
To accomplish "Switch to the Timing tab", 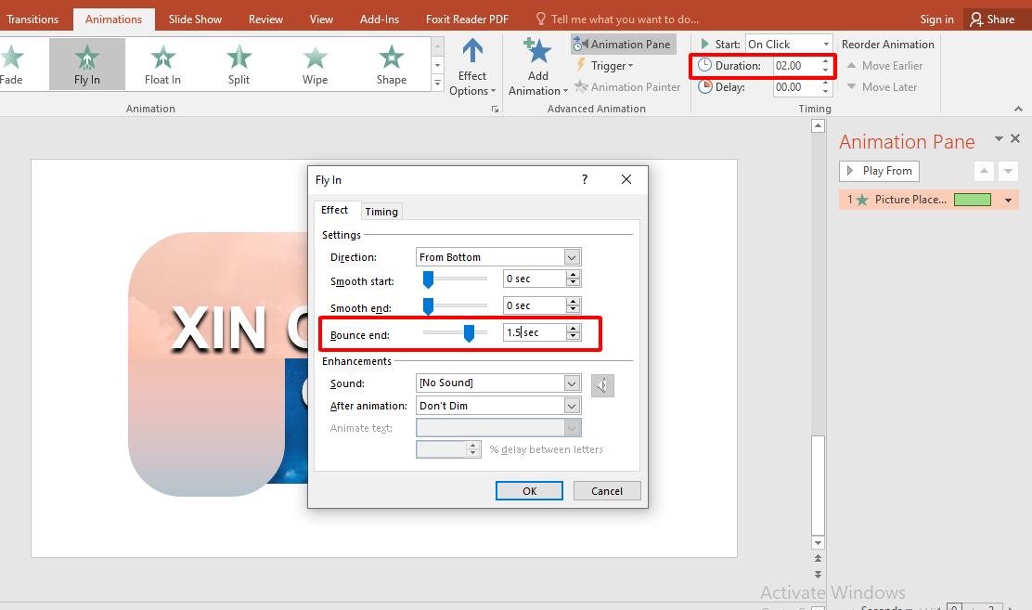I will [381, 212].
